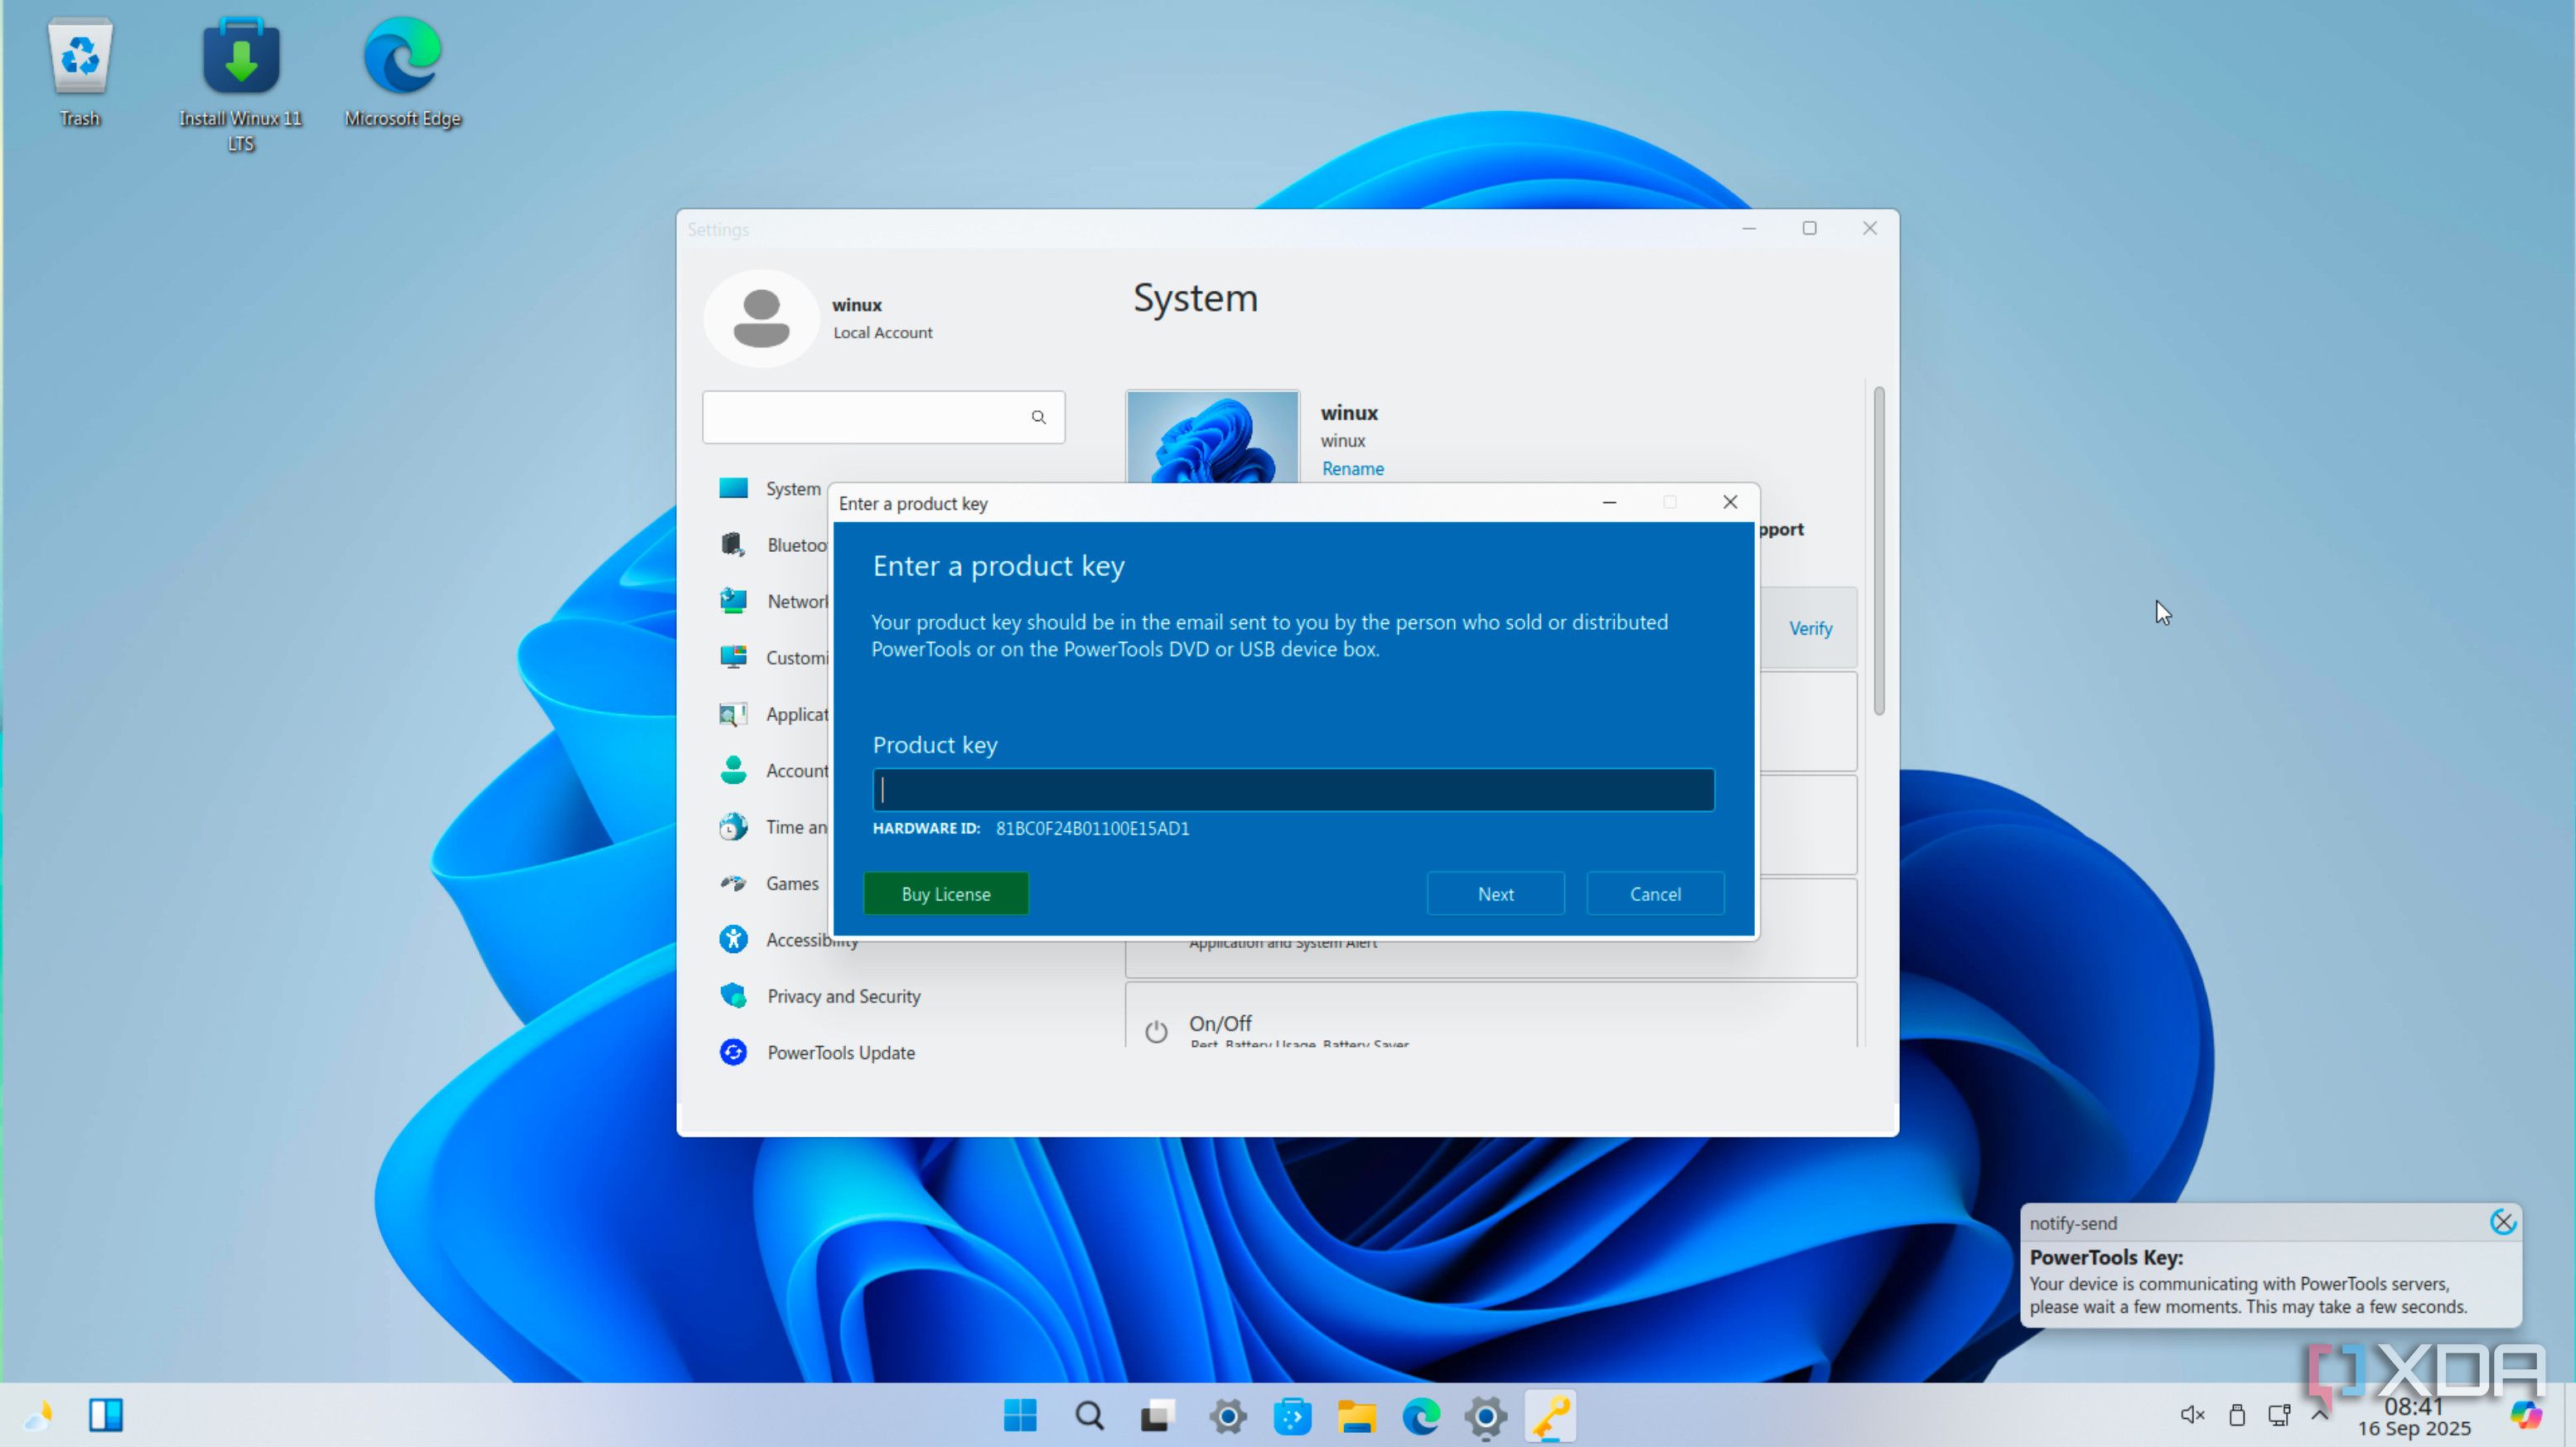Click the "System" page heading
The width and height of the screenshot is (2576, 1447).
(x=1195, y=298)
